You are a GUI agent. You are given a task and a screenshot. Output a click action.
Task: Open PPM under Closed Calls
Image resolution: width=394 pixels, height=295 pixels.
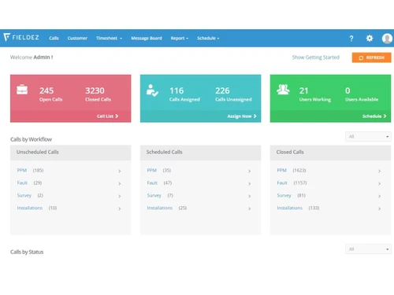(x=282, y=171)
